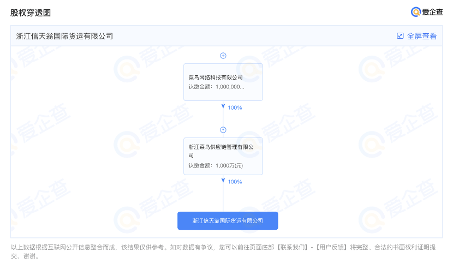
Task: Click the fullscreen arrow icon beside 全屏查看
Action: tap(400, 36)
